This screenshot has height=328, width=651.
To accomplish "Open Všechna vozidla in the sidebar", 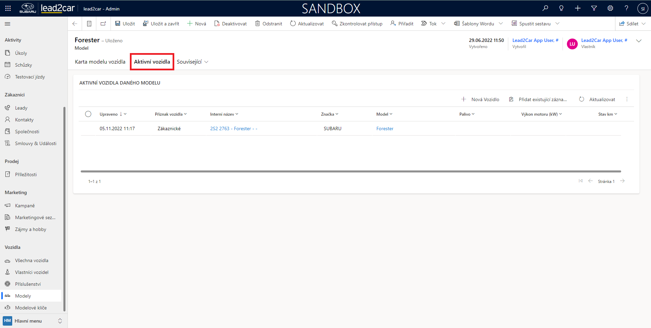I will (32, 261).
